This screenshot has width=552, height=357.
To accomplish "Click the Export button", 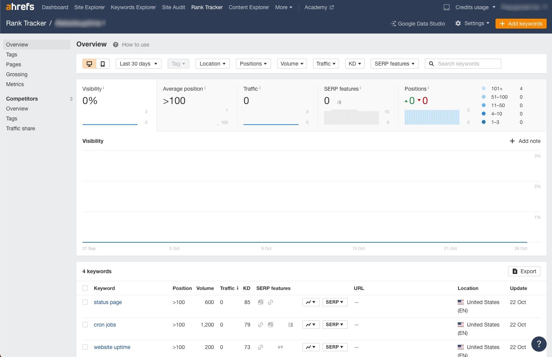I will [x=524, y=271].
